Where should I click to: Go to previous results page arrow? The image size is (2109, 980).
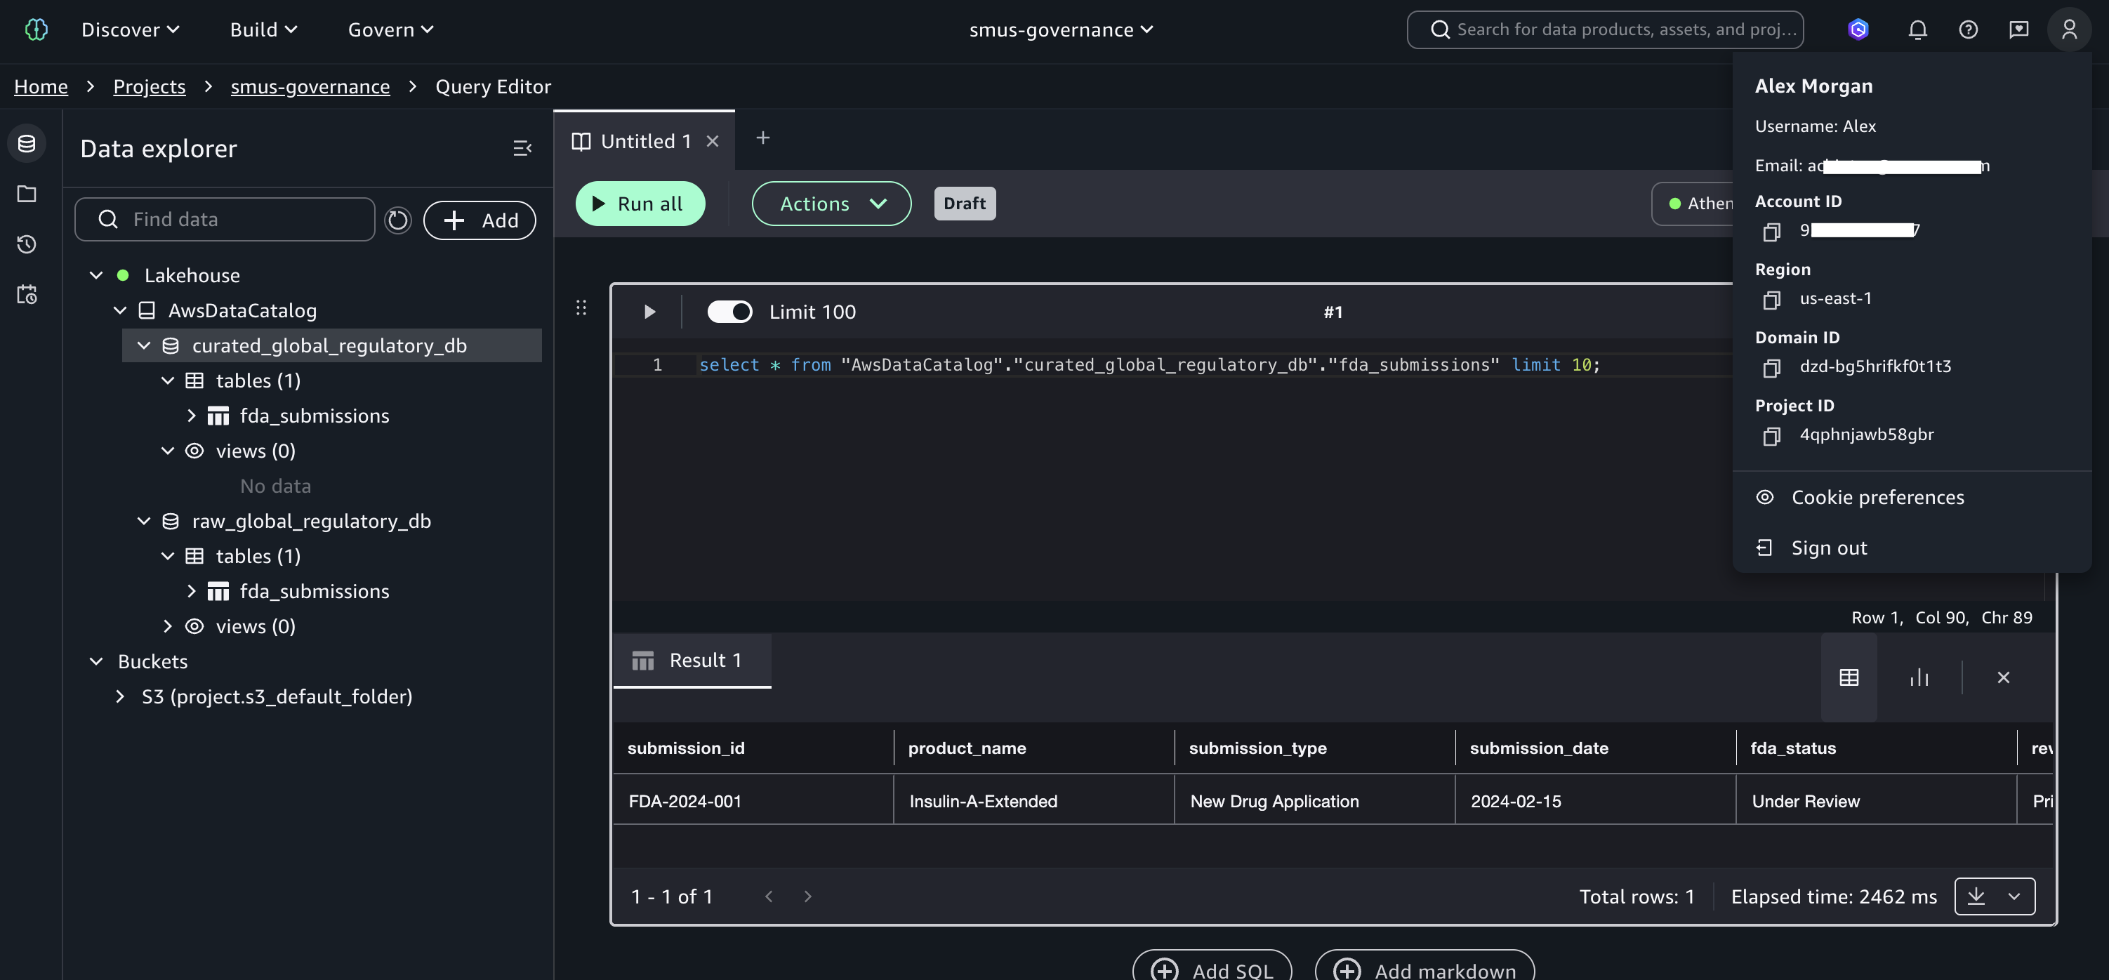pos(769,896)
